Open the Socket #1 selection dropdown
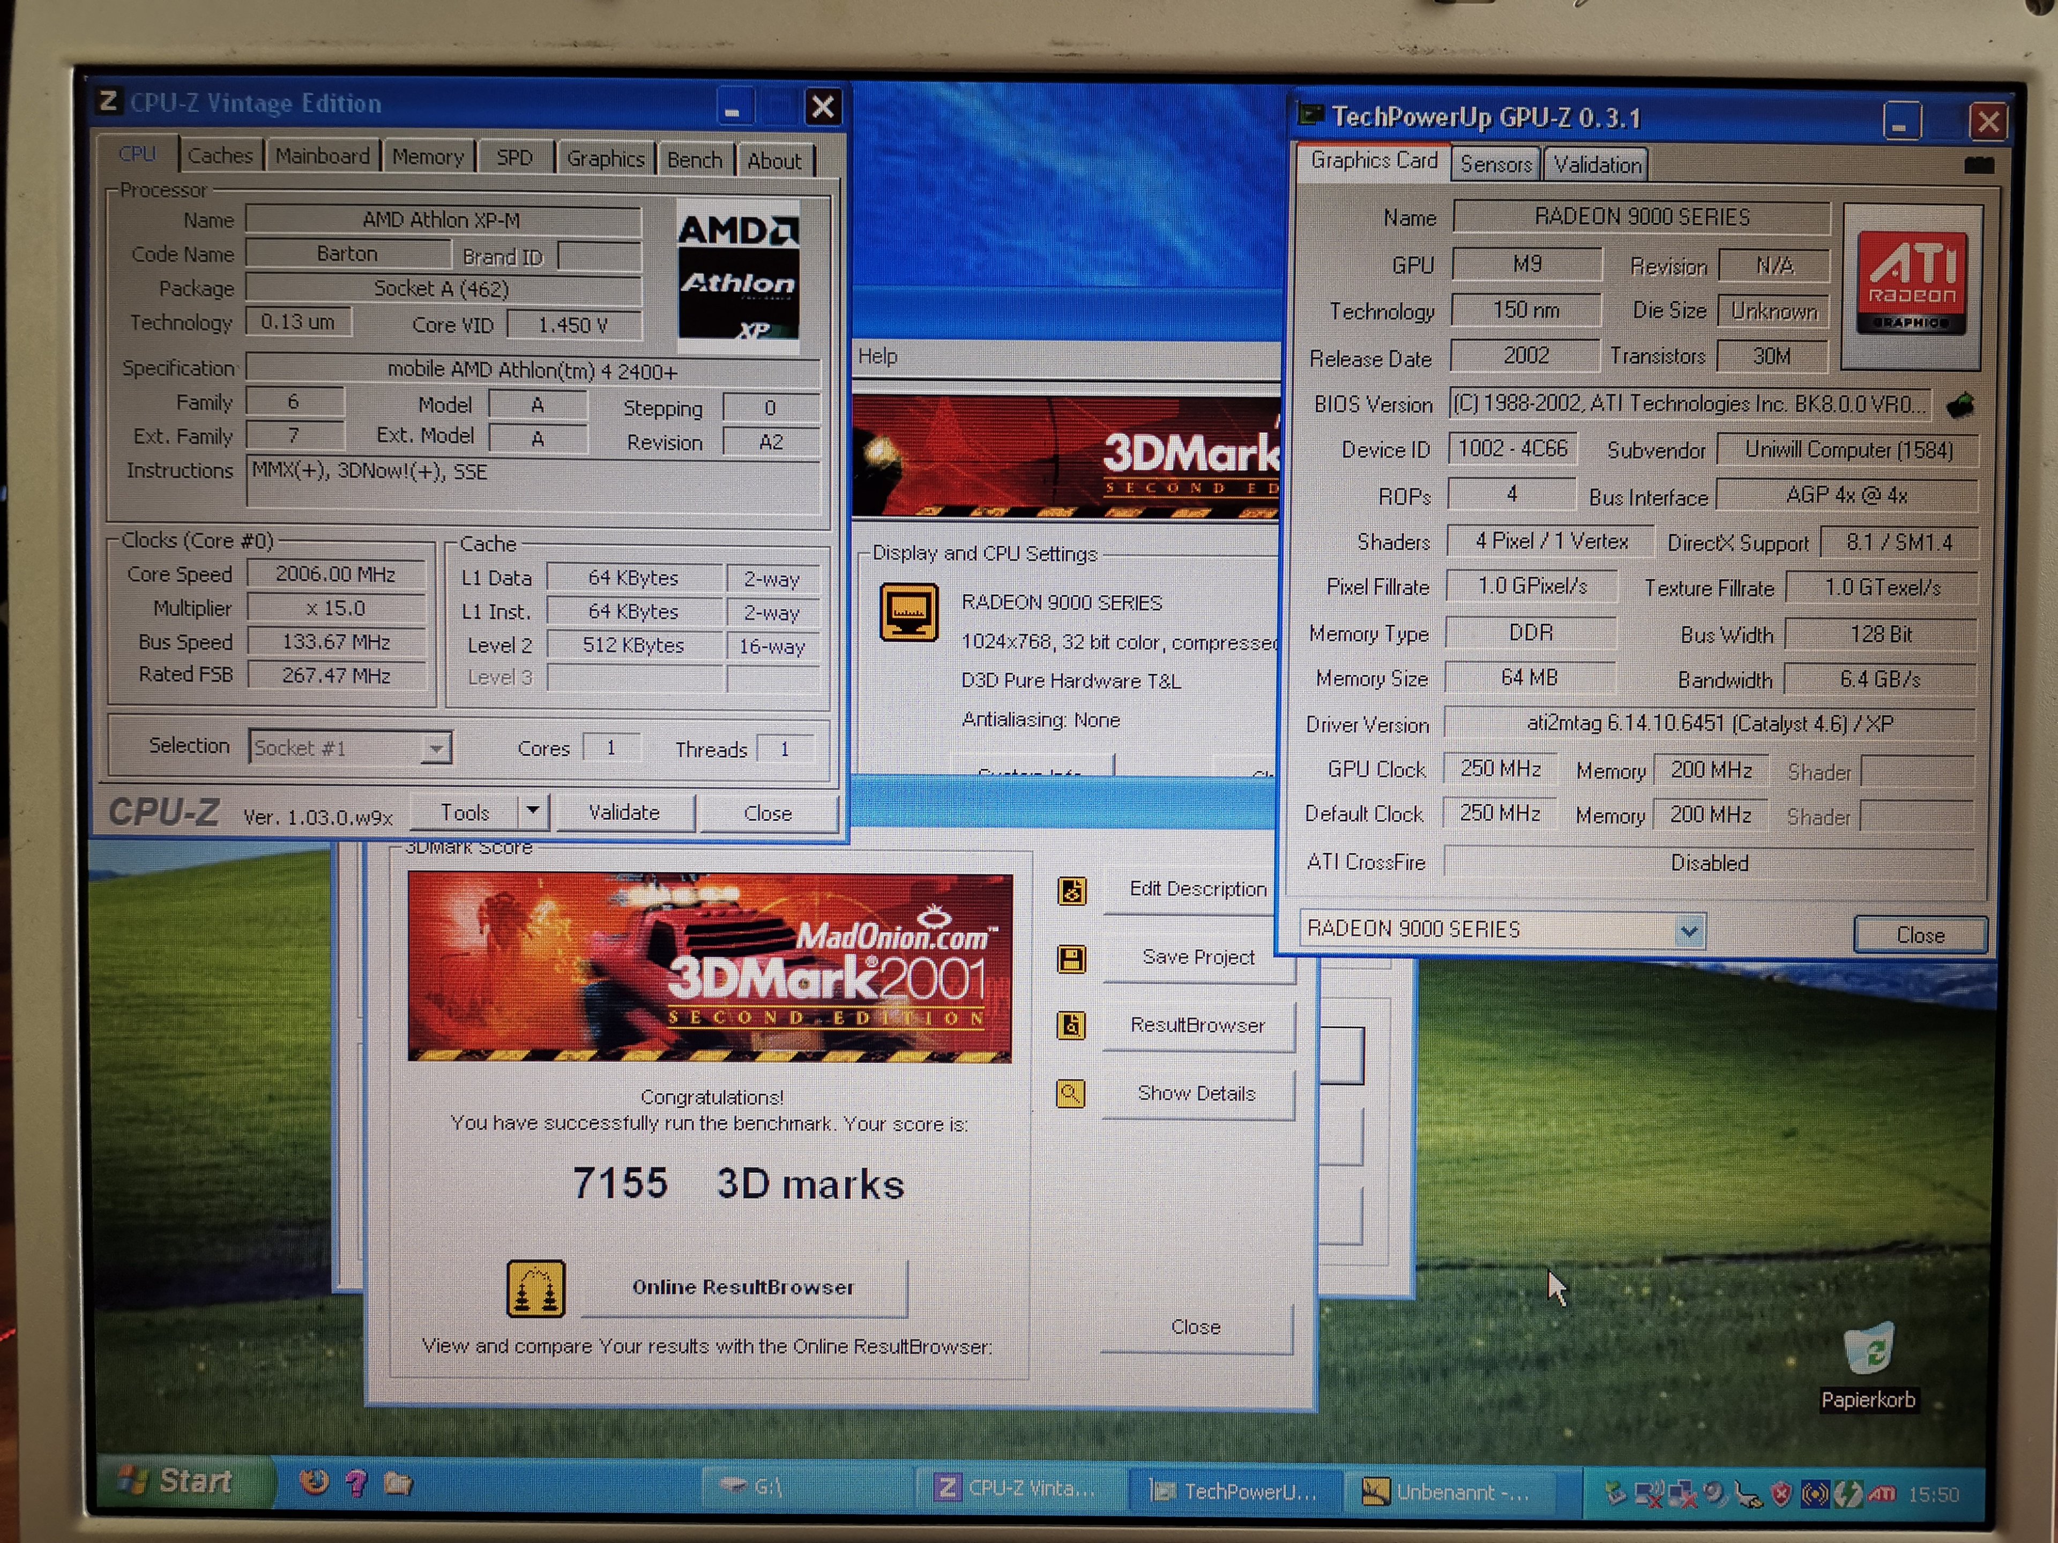 coord(435,748)
